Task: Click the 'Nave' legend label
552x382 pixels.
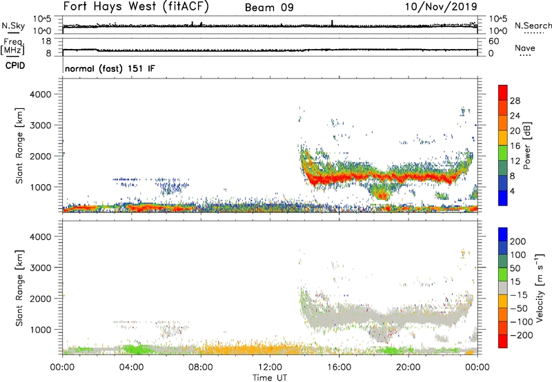Action: 525,48
